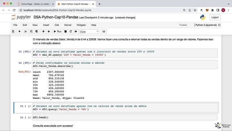
Task: Interrupt the kernel with stop icon
Action: [65, 32]
